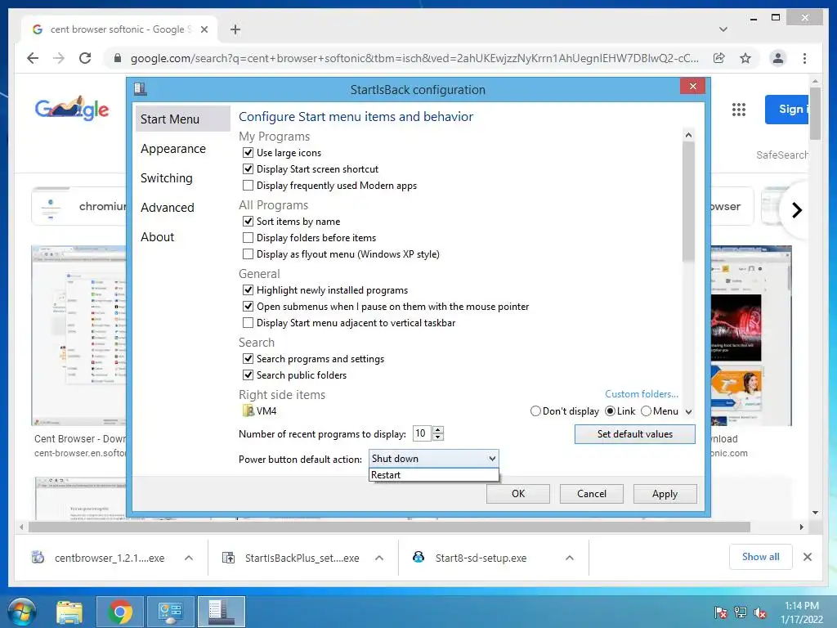
Task: Enable Display folders before items
Action: click(x=248, y=238)
